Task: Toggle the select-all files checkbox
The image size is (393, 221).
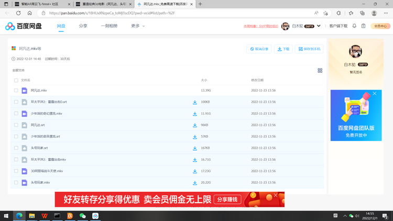Action: 16,81
